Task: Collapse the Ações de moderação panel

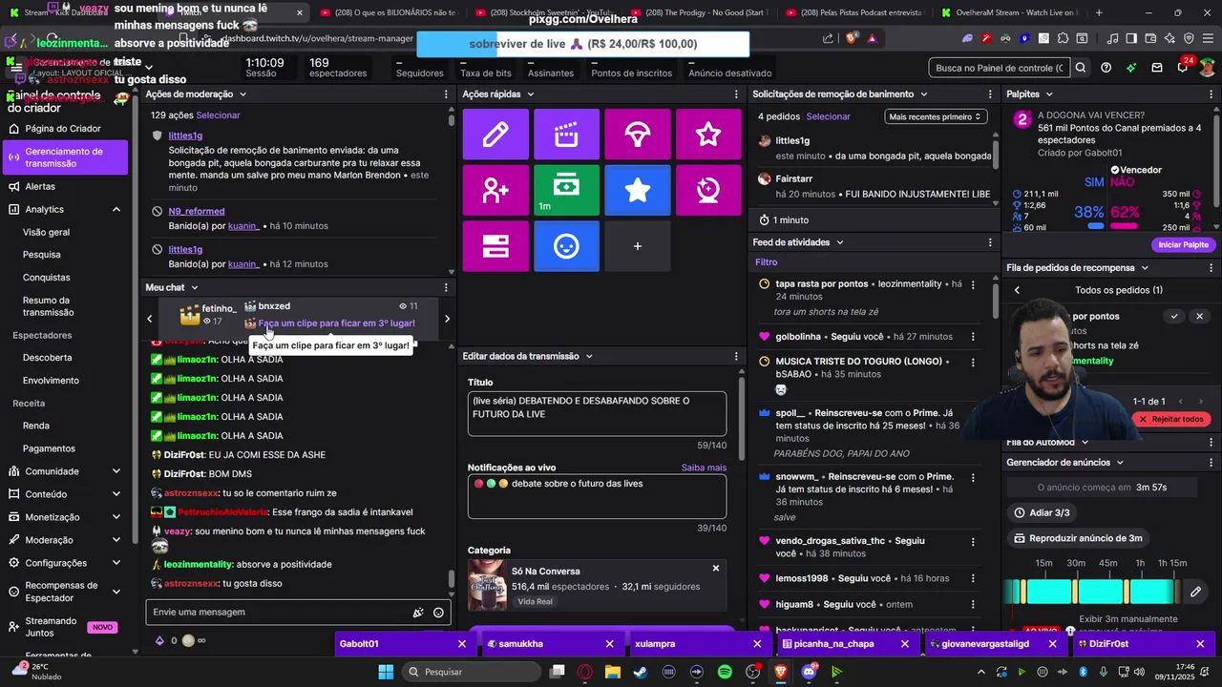Action: point(242,94)
